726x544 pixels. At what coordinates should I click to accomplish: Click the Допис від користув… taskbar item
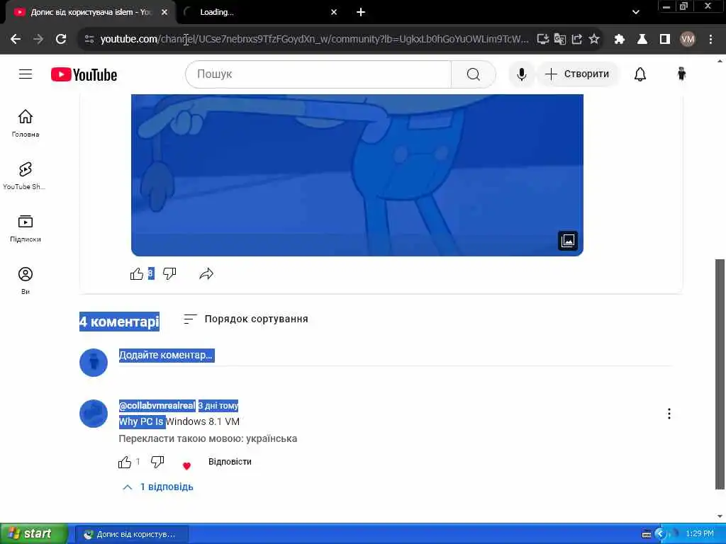pos(132,534)
